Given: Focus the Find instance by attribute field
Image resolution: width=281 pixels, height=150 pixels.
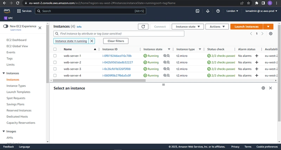Looking at the screenshot, I should click(x=119, y=34).
